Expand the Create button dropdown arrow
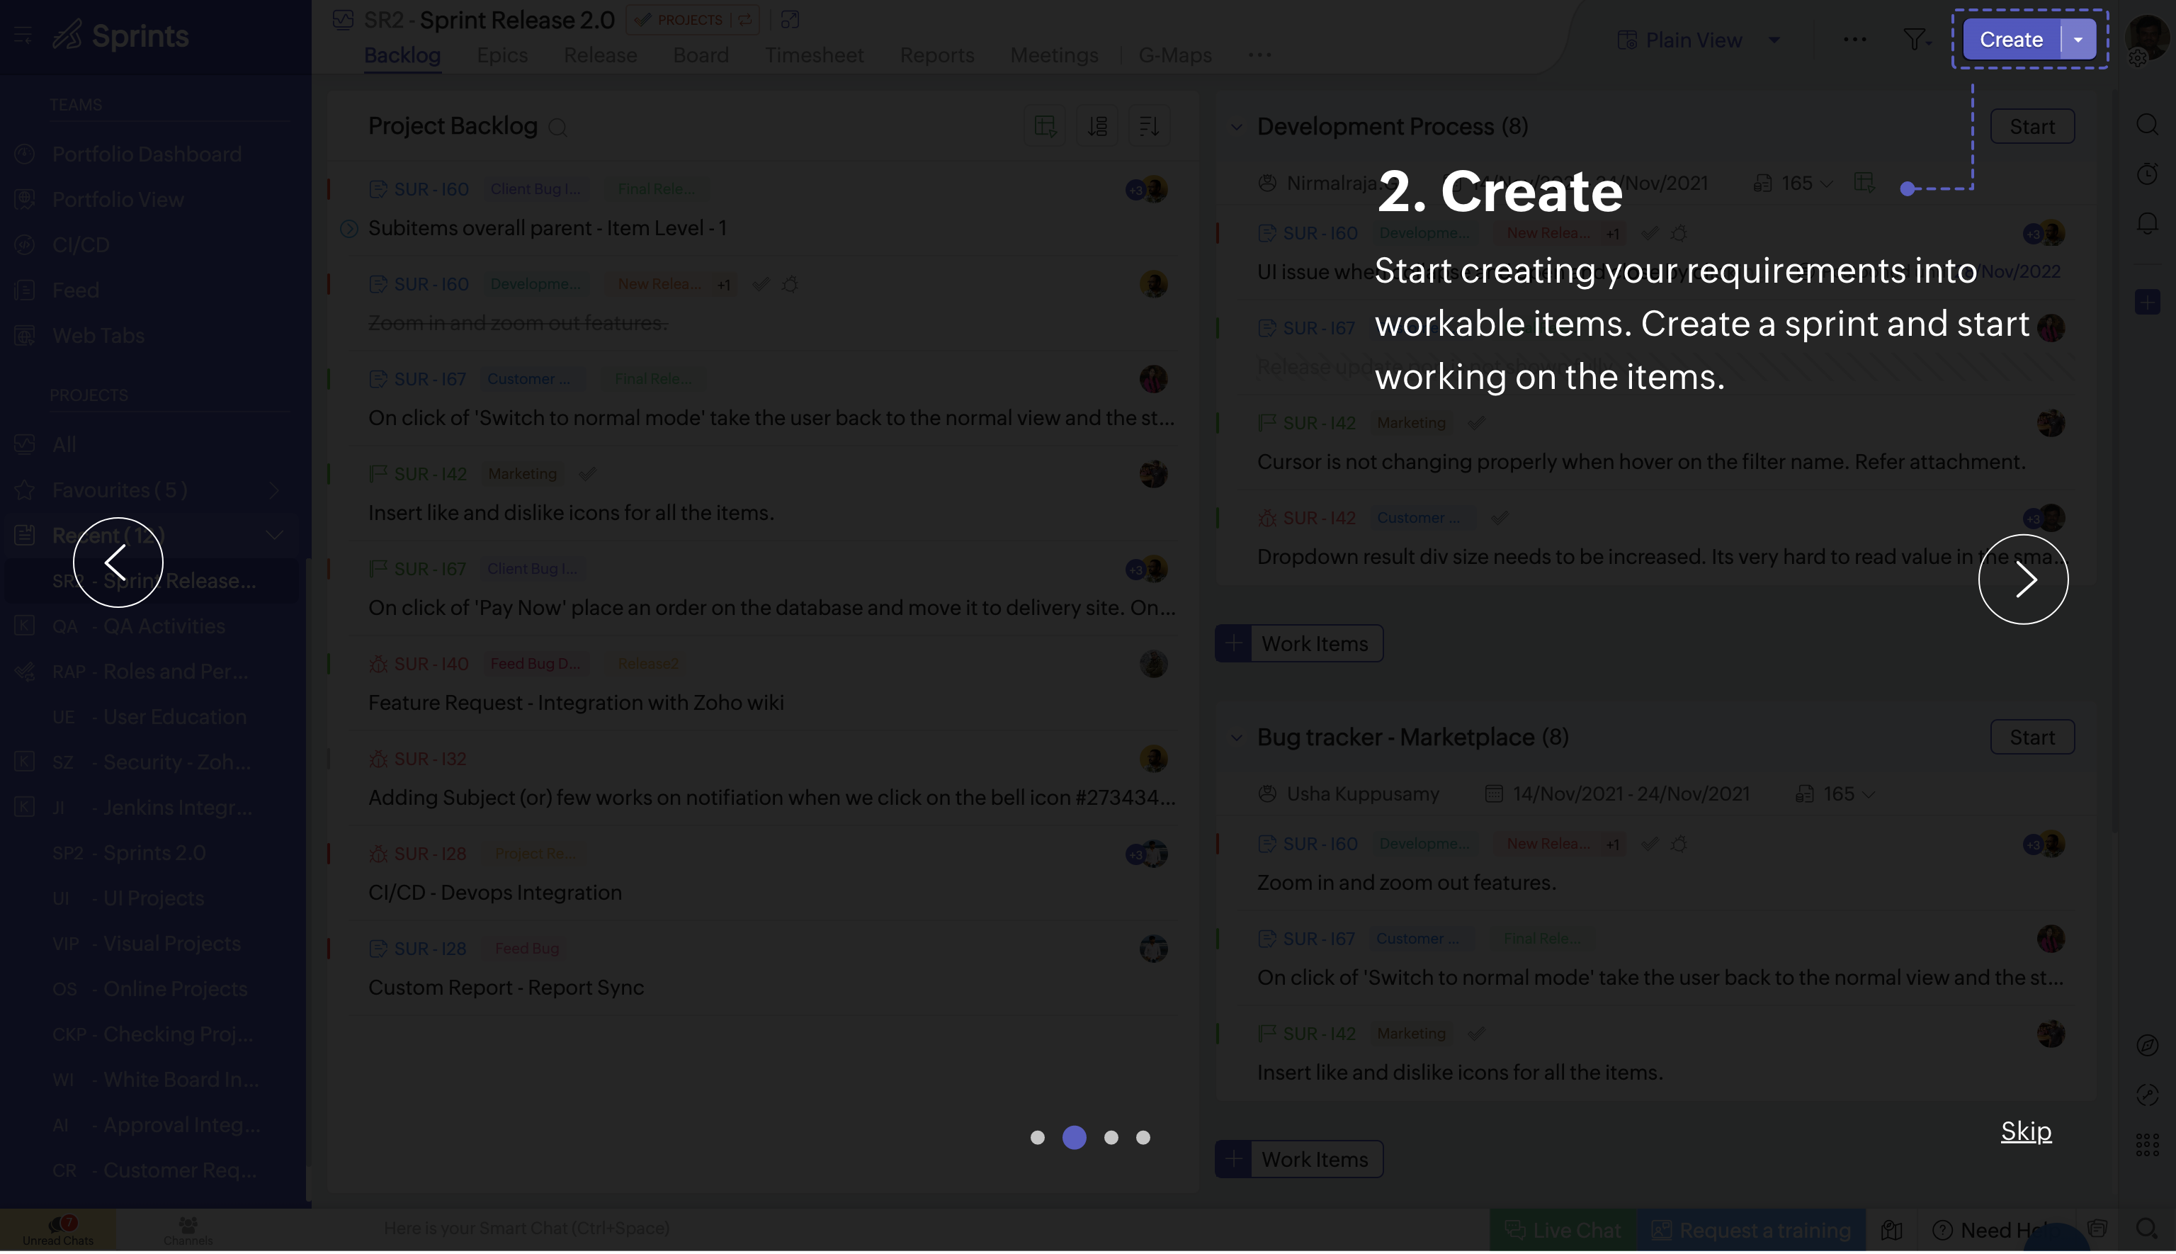This screenshot has height=1254, width=2176. click(x=2078, y=39)
